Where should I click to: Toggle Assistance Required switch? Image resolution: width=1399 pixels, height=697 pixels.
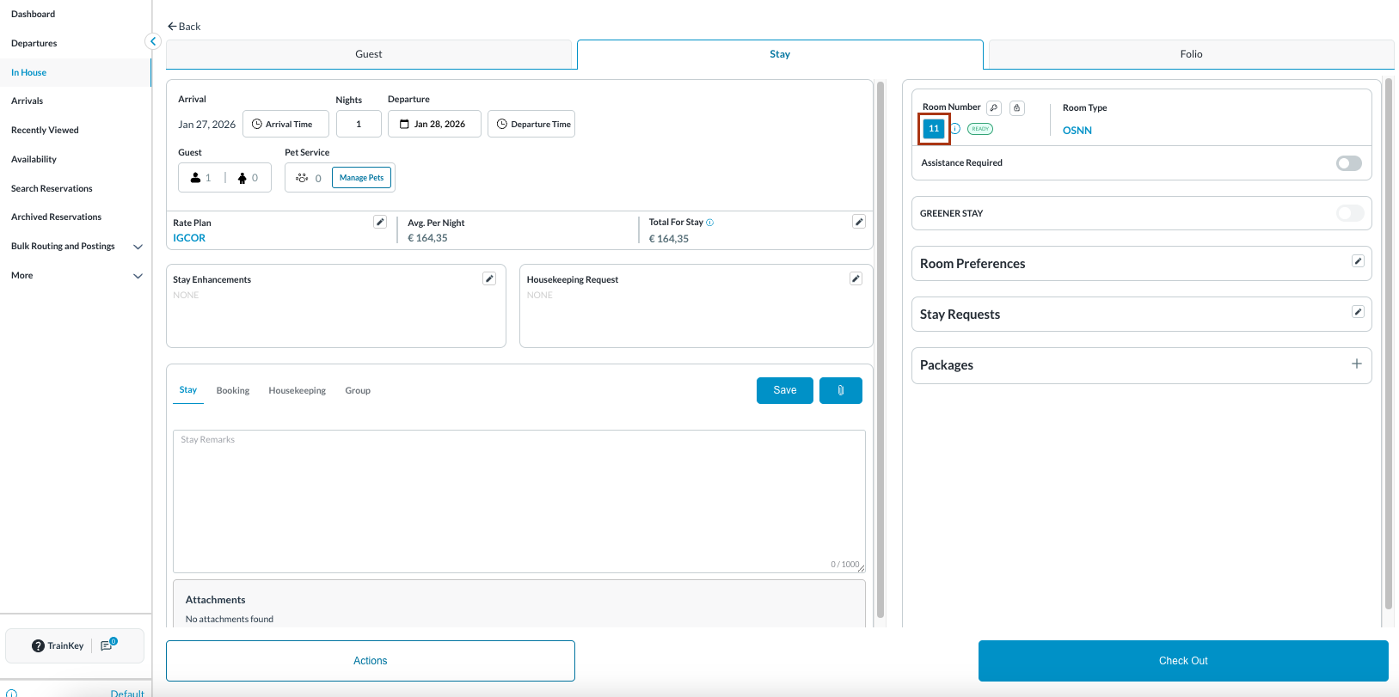(x=1348, y=163)
